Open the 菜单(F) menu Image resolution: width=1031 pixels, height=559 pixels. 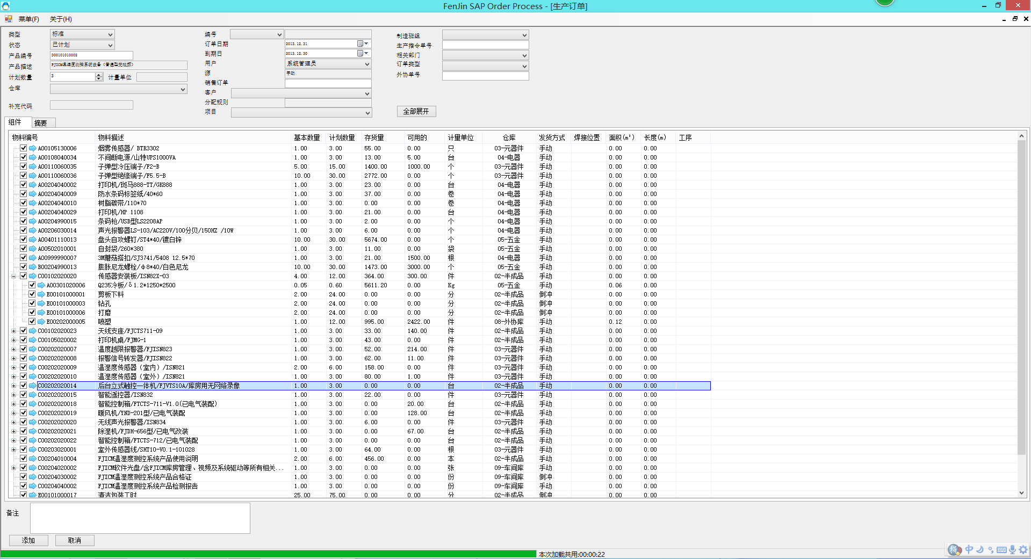28,19
